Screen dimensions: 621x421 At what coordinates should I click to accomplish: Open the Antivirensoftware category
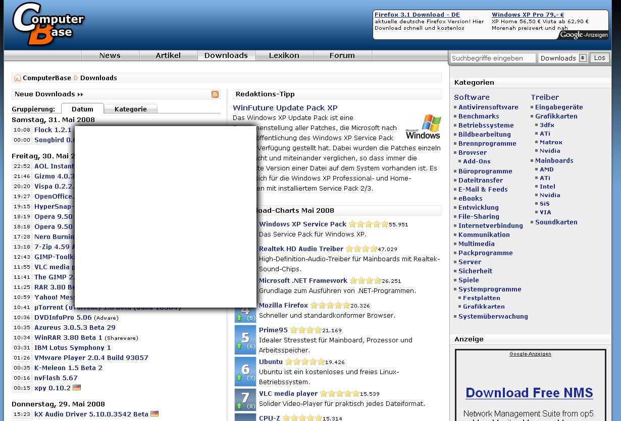pyautogui.click(x=488, y=107)
